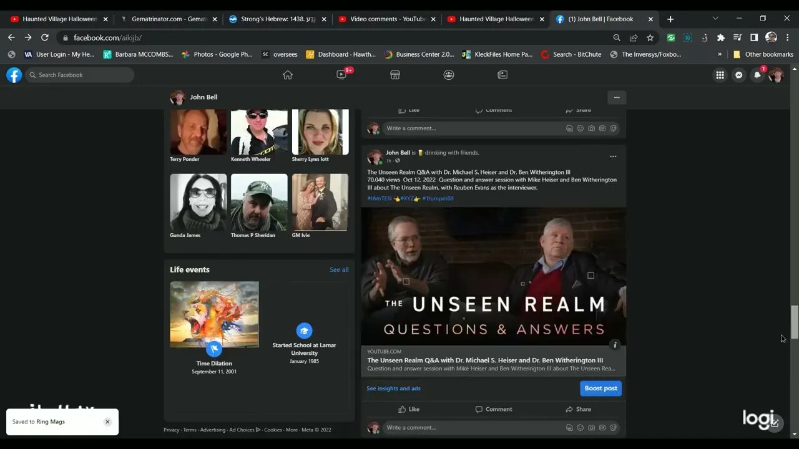The height and width of the screenshot is (449, 799).
Task: Click the #IAmTEN hashtag
Action: pyautogui.click(x=380, y=198)
